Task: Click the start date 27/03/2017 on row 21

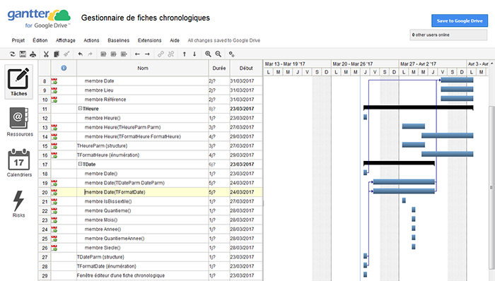Action: pyautogui.click(x=242, y=201)
